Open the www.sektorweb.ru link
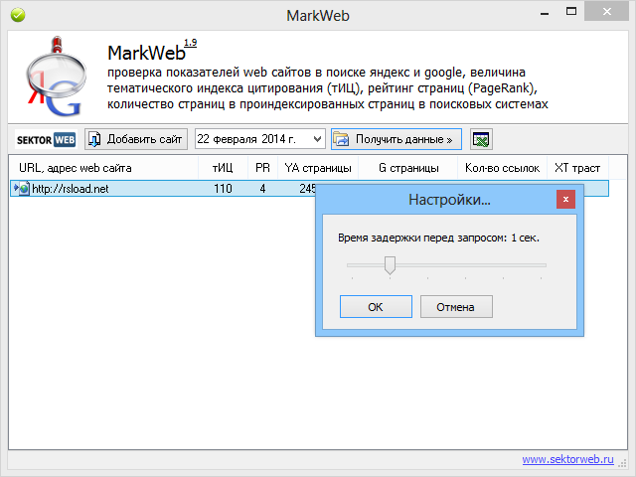The image size is (636, 477). (567, 459)
